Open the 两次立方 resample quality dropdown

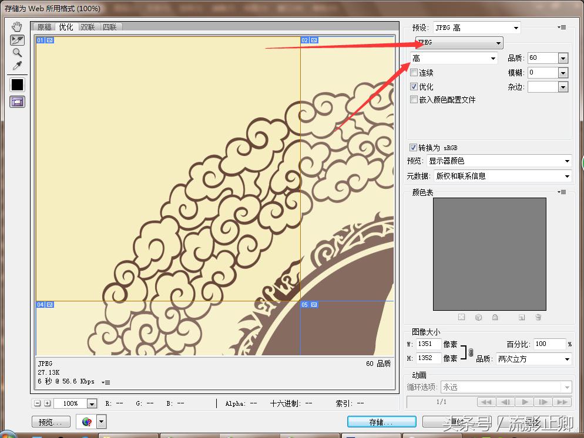(533, 359)
